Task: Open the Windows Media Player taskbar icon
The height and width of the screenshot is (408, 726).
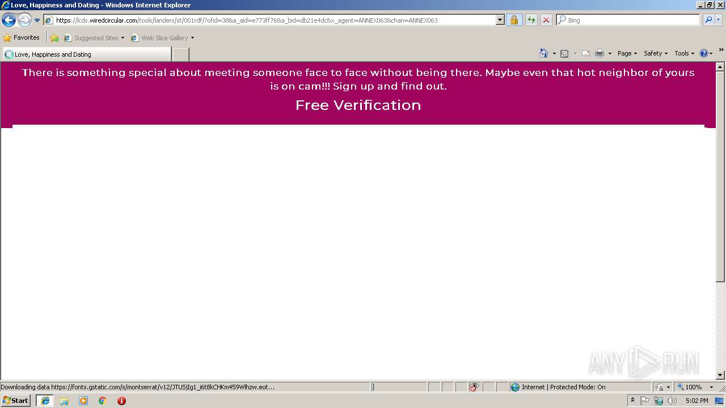Action: tap(83, 401)
